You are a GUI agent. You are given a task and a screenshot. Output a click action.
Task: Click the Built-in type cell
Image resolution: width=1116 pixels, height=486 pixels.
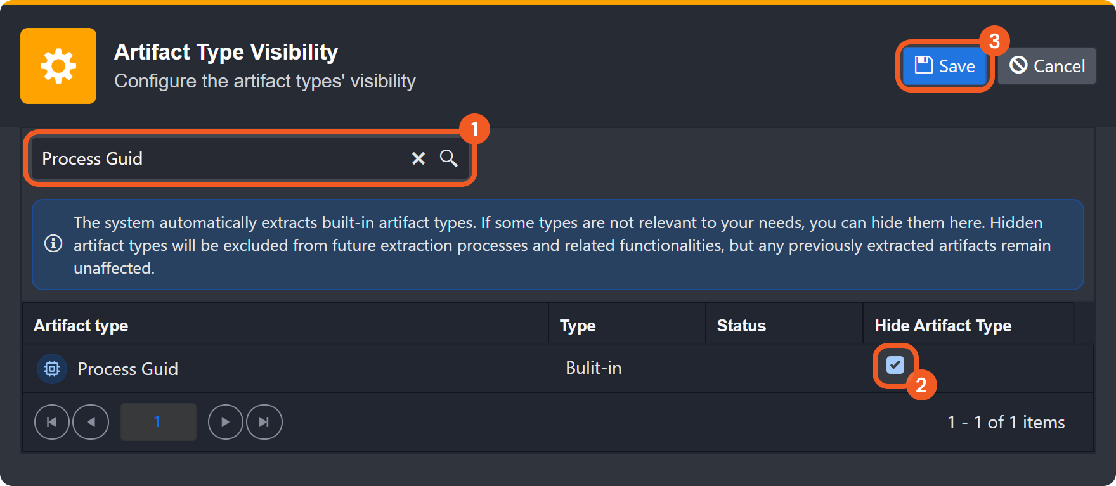(594, 368)
